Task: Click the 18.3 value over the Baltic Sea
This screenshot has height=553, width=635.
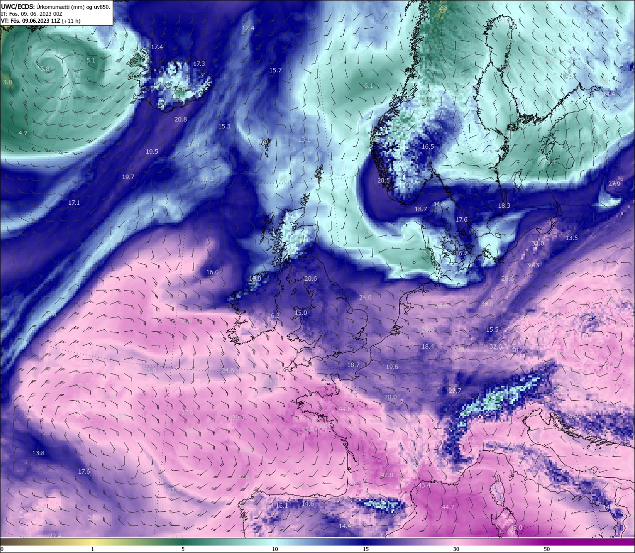Action: tap(504, 206)
